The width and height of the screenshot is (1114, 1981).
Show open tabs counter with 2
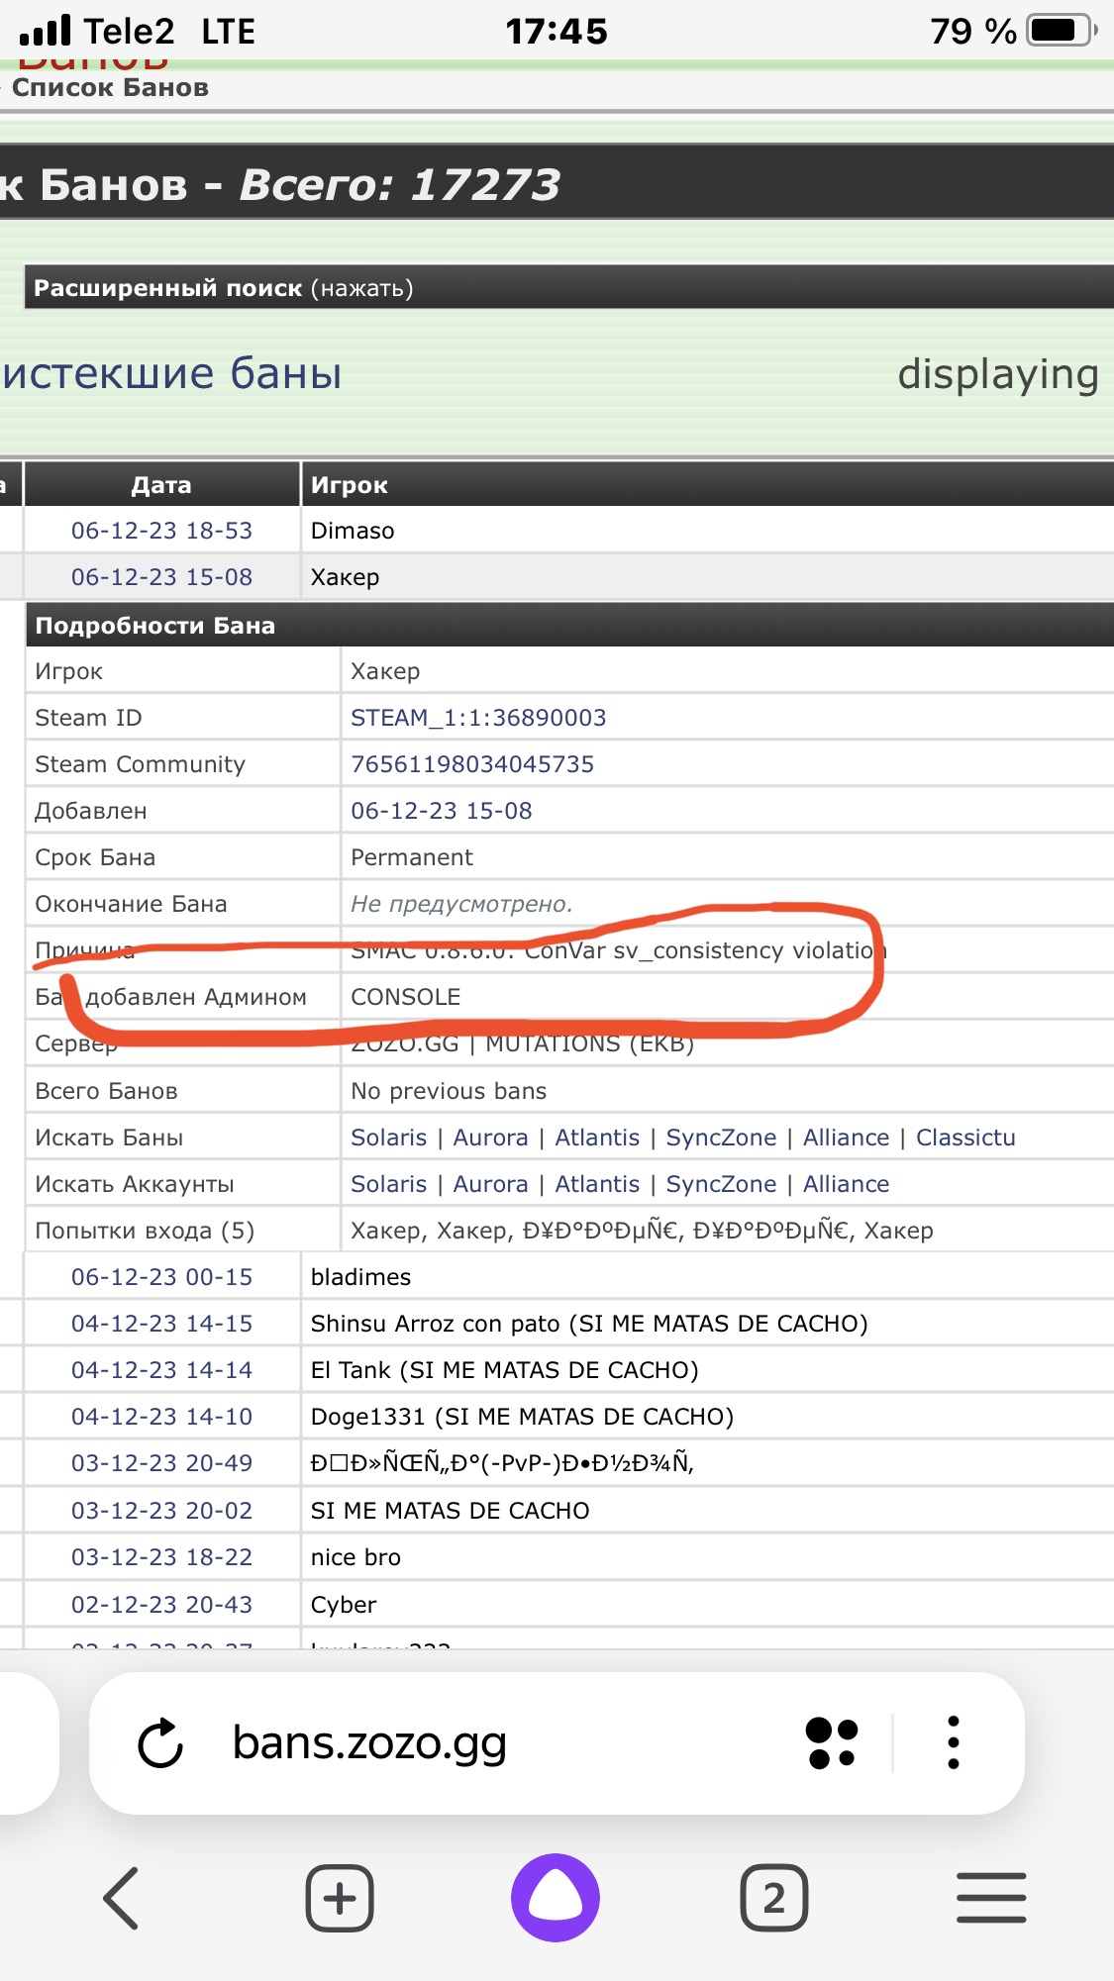pos(773,1898)
